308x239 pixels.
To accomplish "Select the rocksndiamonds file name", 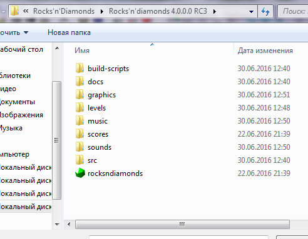I will tap(115, 173).
